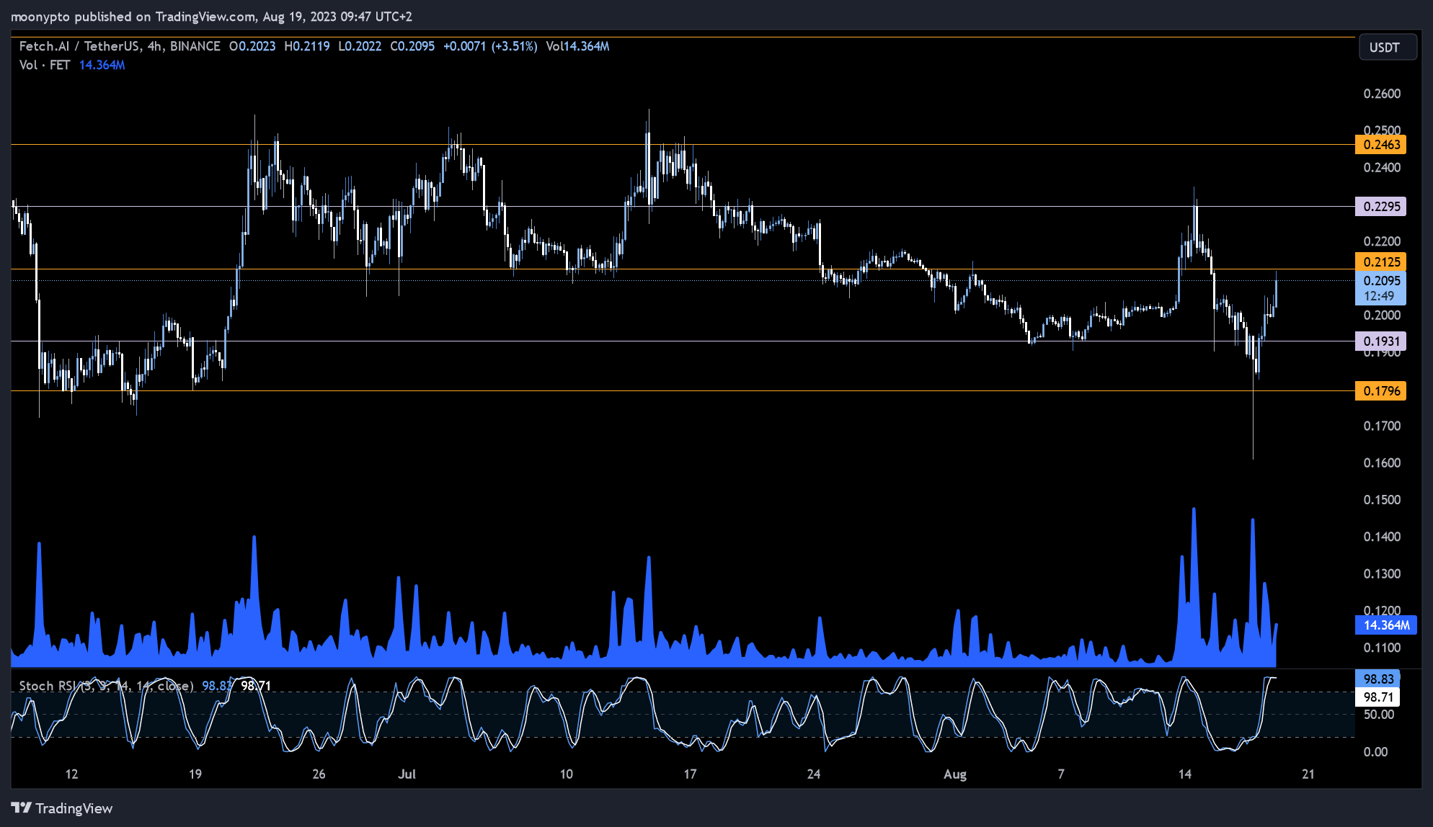Image resolution: width=1433 pixels, height=827 pixels.
Task: Click the 'Aug' date label
Action: tap(955, 774)
